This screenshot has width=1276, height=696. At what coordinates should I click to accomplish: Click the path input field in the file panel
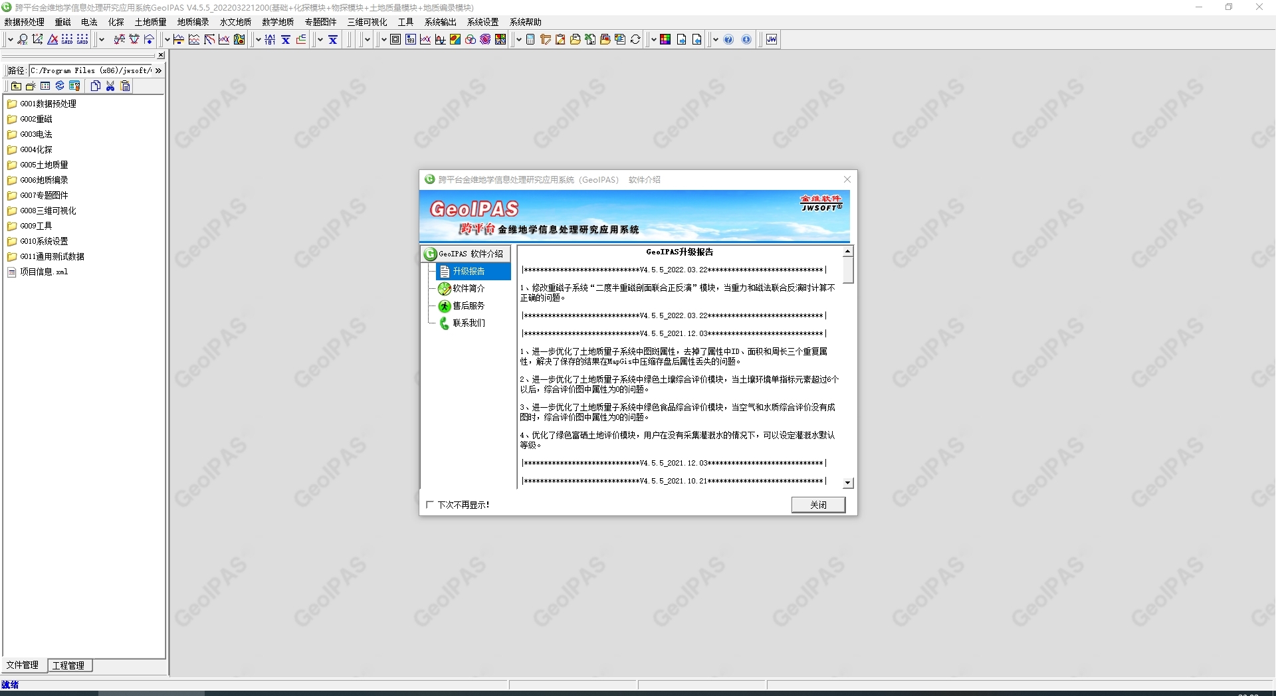[x=91, y=70]
